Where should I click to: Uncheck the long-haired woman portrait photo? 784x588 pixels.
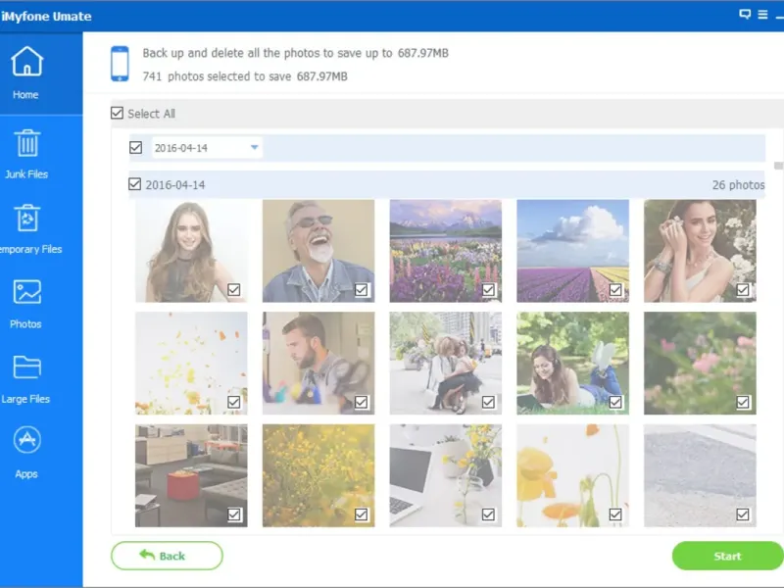coord(233,289)
